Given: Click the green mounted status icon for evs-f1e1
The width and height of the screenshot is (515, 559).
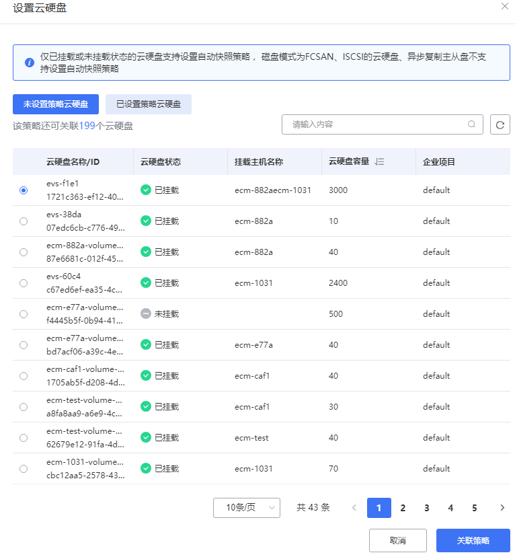Looking at the screenshot, I should [x=146, y=190].
